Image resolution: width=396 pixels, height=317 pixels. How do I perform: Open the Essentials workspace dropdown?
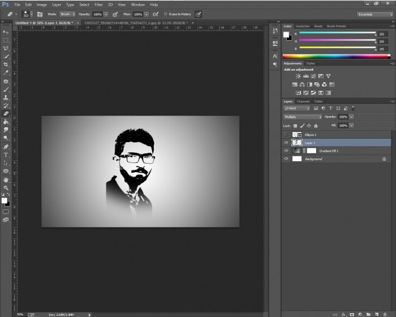tap(375, 14)
